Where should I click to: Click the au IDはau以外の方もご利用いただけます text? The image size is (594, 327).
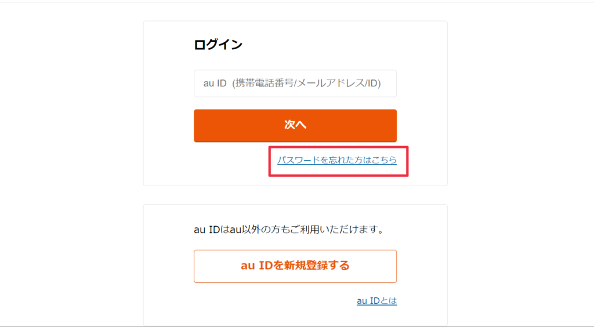(x=289, y=230)
